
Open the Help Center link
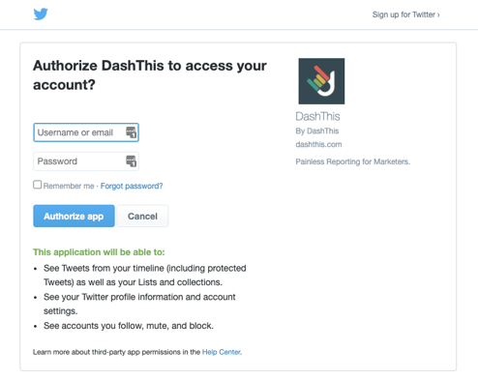(222, 352)
